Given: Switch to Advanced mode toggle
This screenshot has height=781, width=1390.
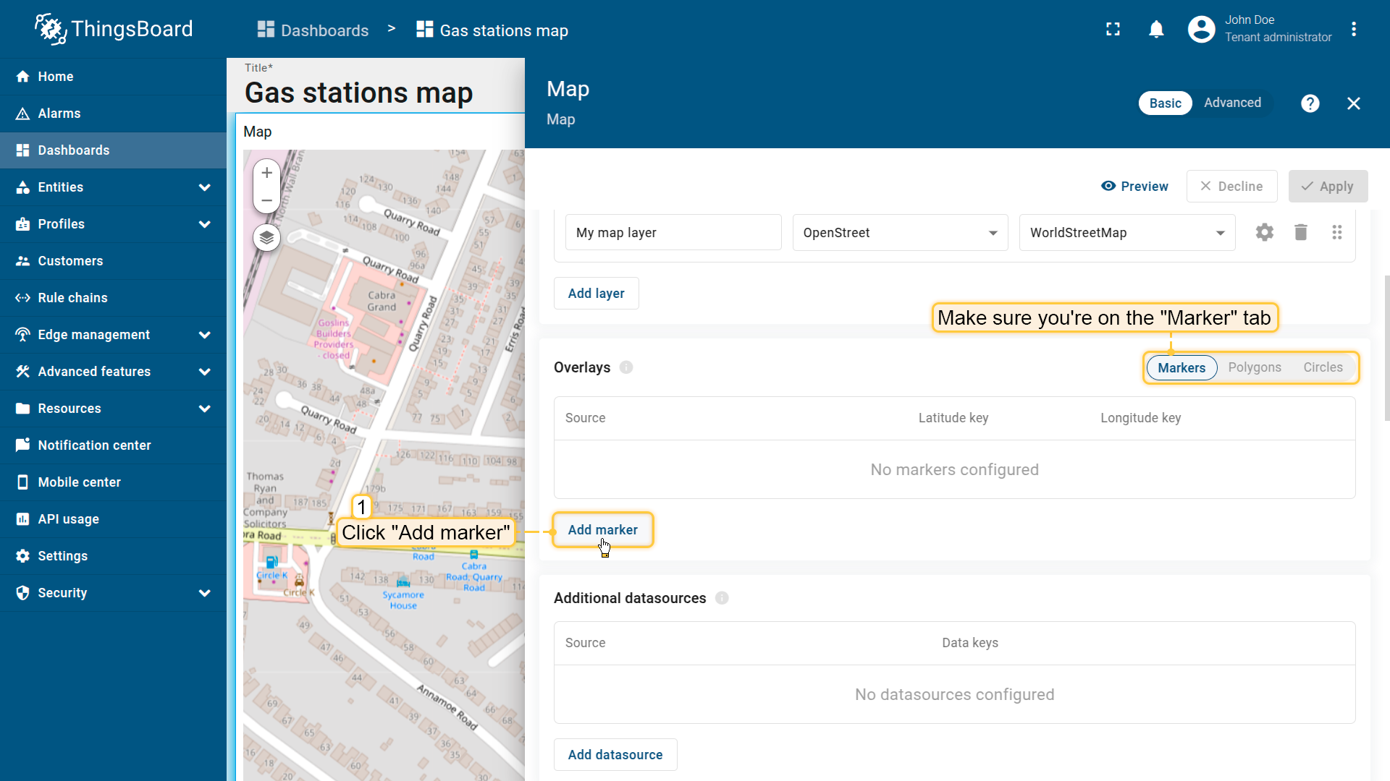Looking at the screenshot, I should [1232, 103].
